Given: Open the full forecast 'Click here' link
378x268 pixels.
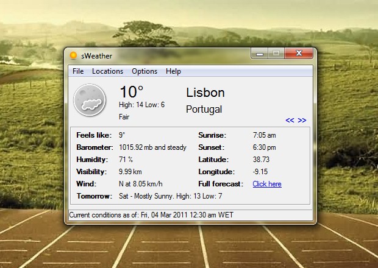Looking at the screenshot, I should tap(267, 184).
